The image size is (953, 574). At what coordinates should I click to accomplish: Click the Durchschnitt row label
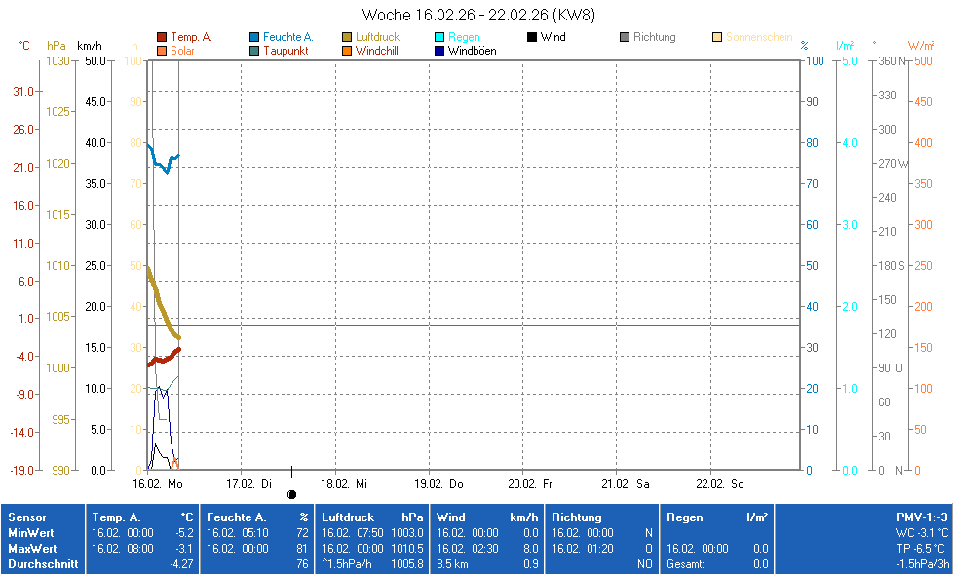[43, 564]
